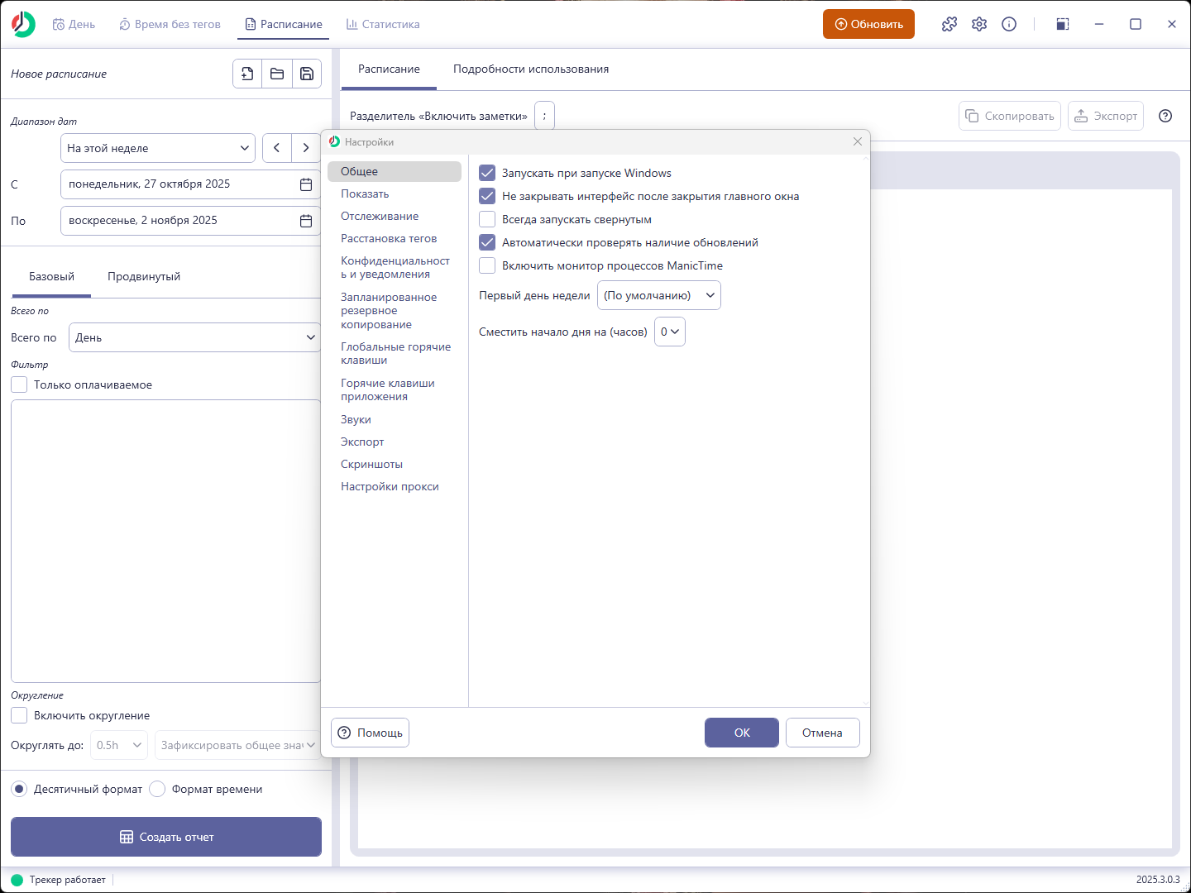Check the Только оплачиваемое filter box
This screenshot has height=893, width=1191.
pyautogui.click(x=19, y=384)
